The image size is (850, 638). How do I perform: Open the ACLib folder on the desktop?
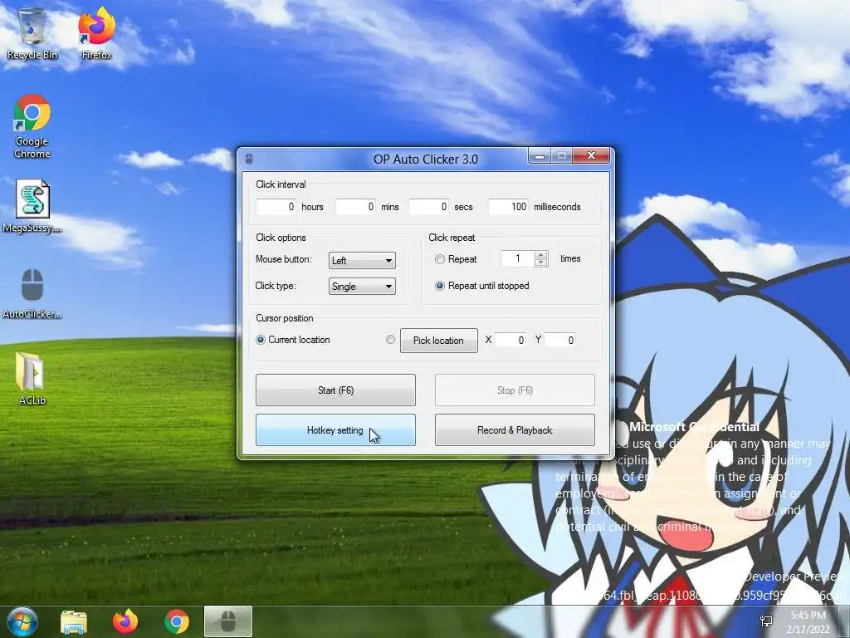pyautogui.click(x=32, y=379)
